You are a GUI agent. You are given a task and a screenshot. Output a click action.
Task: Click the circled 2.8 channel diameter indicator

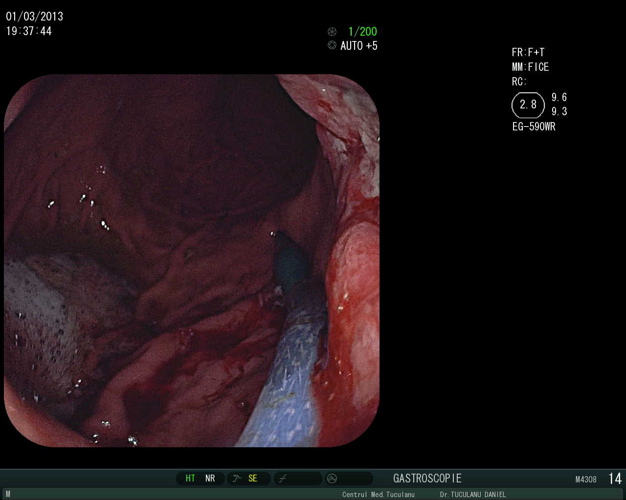tap(528, 104)
